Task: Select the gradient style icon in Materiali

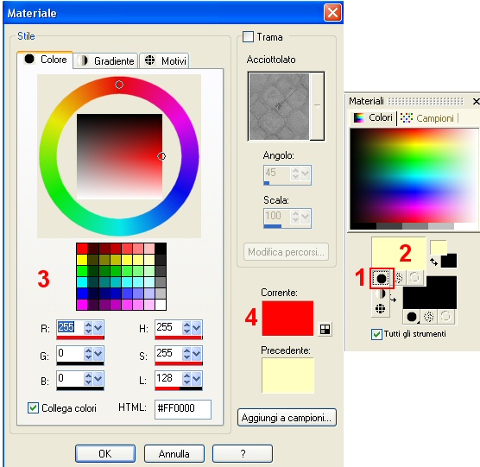Action: pyautogui.click(x=380, y=293)
